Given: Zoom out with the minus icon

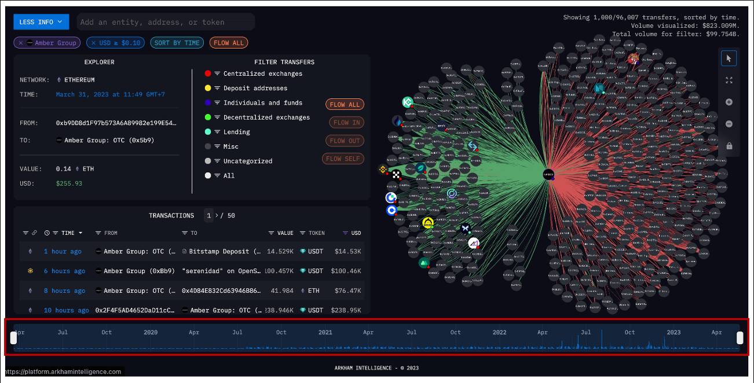Looking at the screenshot, I should click(729, 124).
